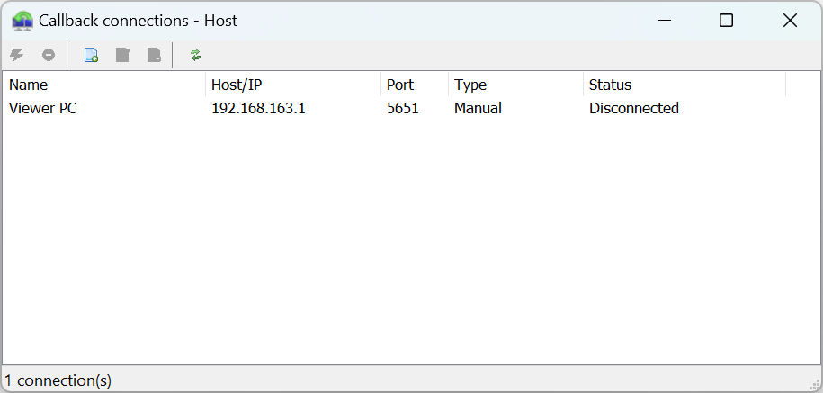Add a new callback connection
Viewport: 823px width, 393px height.
coord(91,55)
